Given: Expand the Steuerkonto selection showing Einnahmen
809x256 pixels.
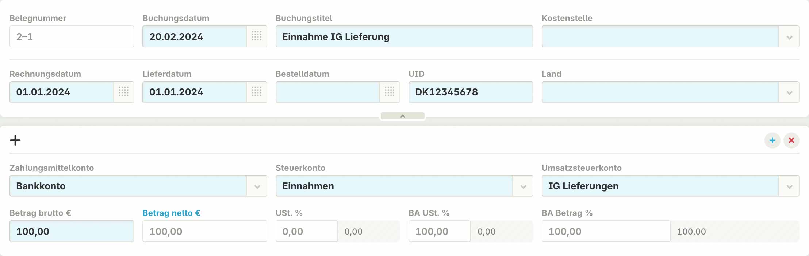Looking at the screenshot, I should pyautogui.click(x=524, y=186).
